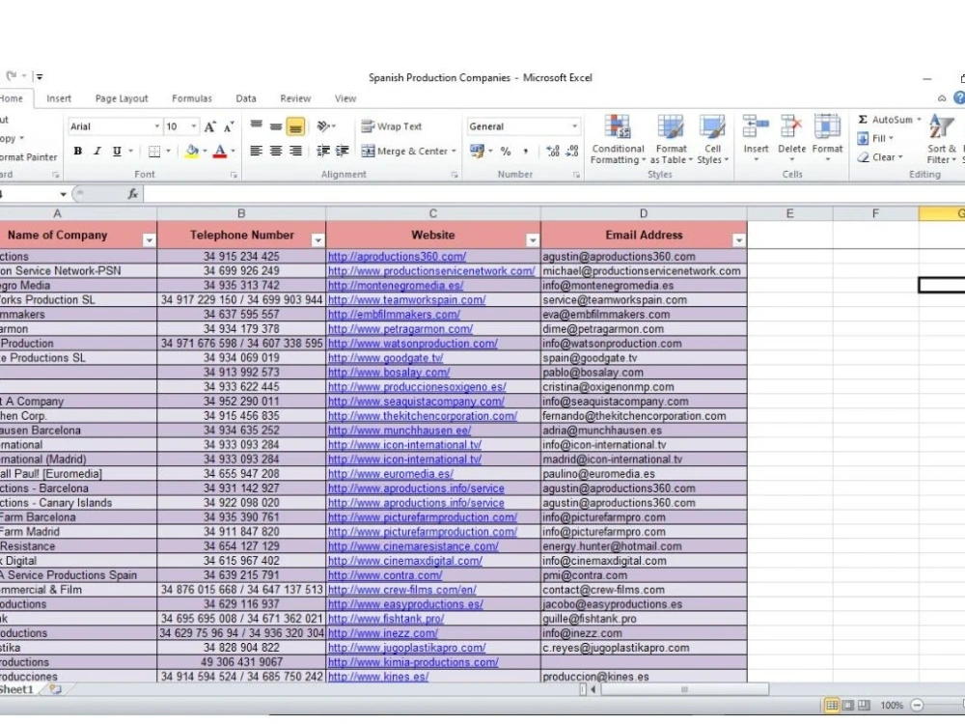
Task: Click the red Font Color icon
Action: (x=220, y=151)
